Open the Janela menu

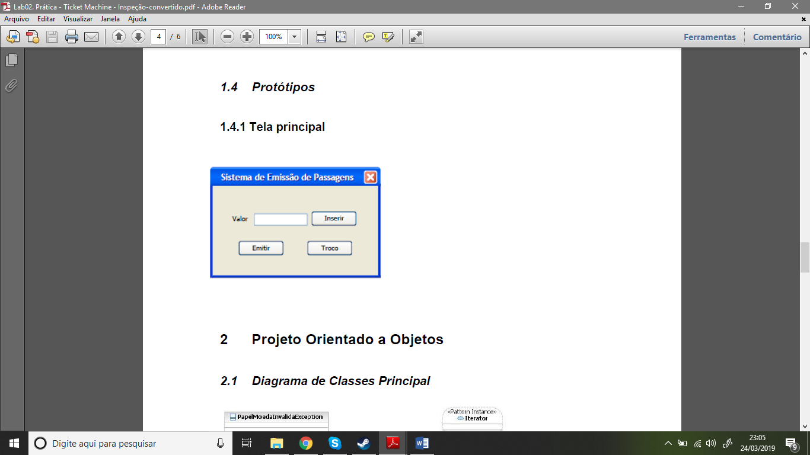click(110, 19)
